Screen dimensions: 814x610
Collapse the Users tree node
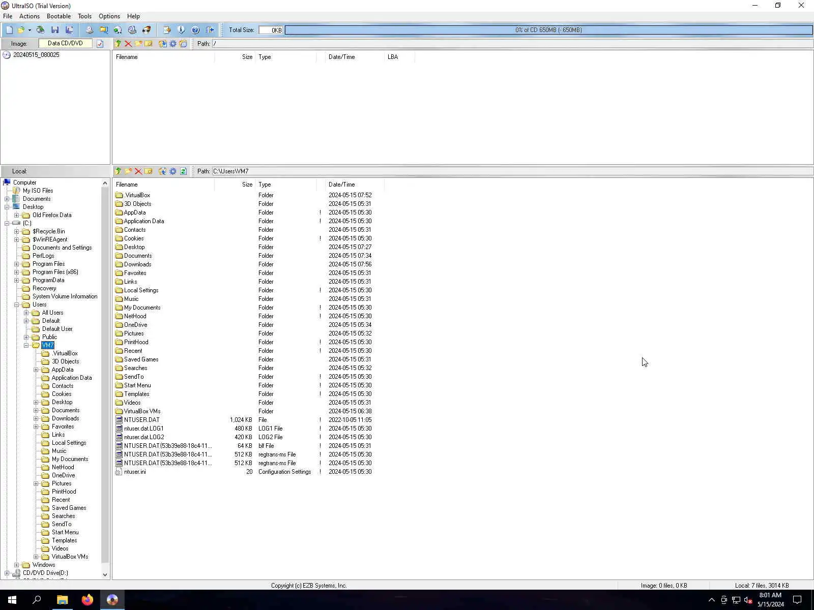[x=17, y=304]
